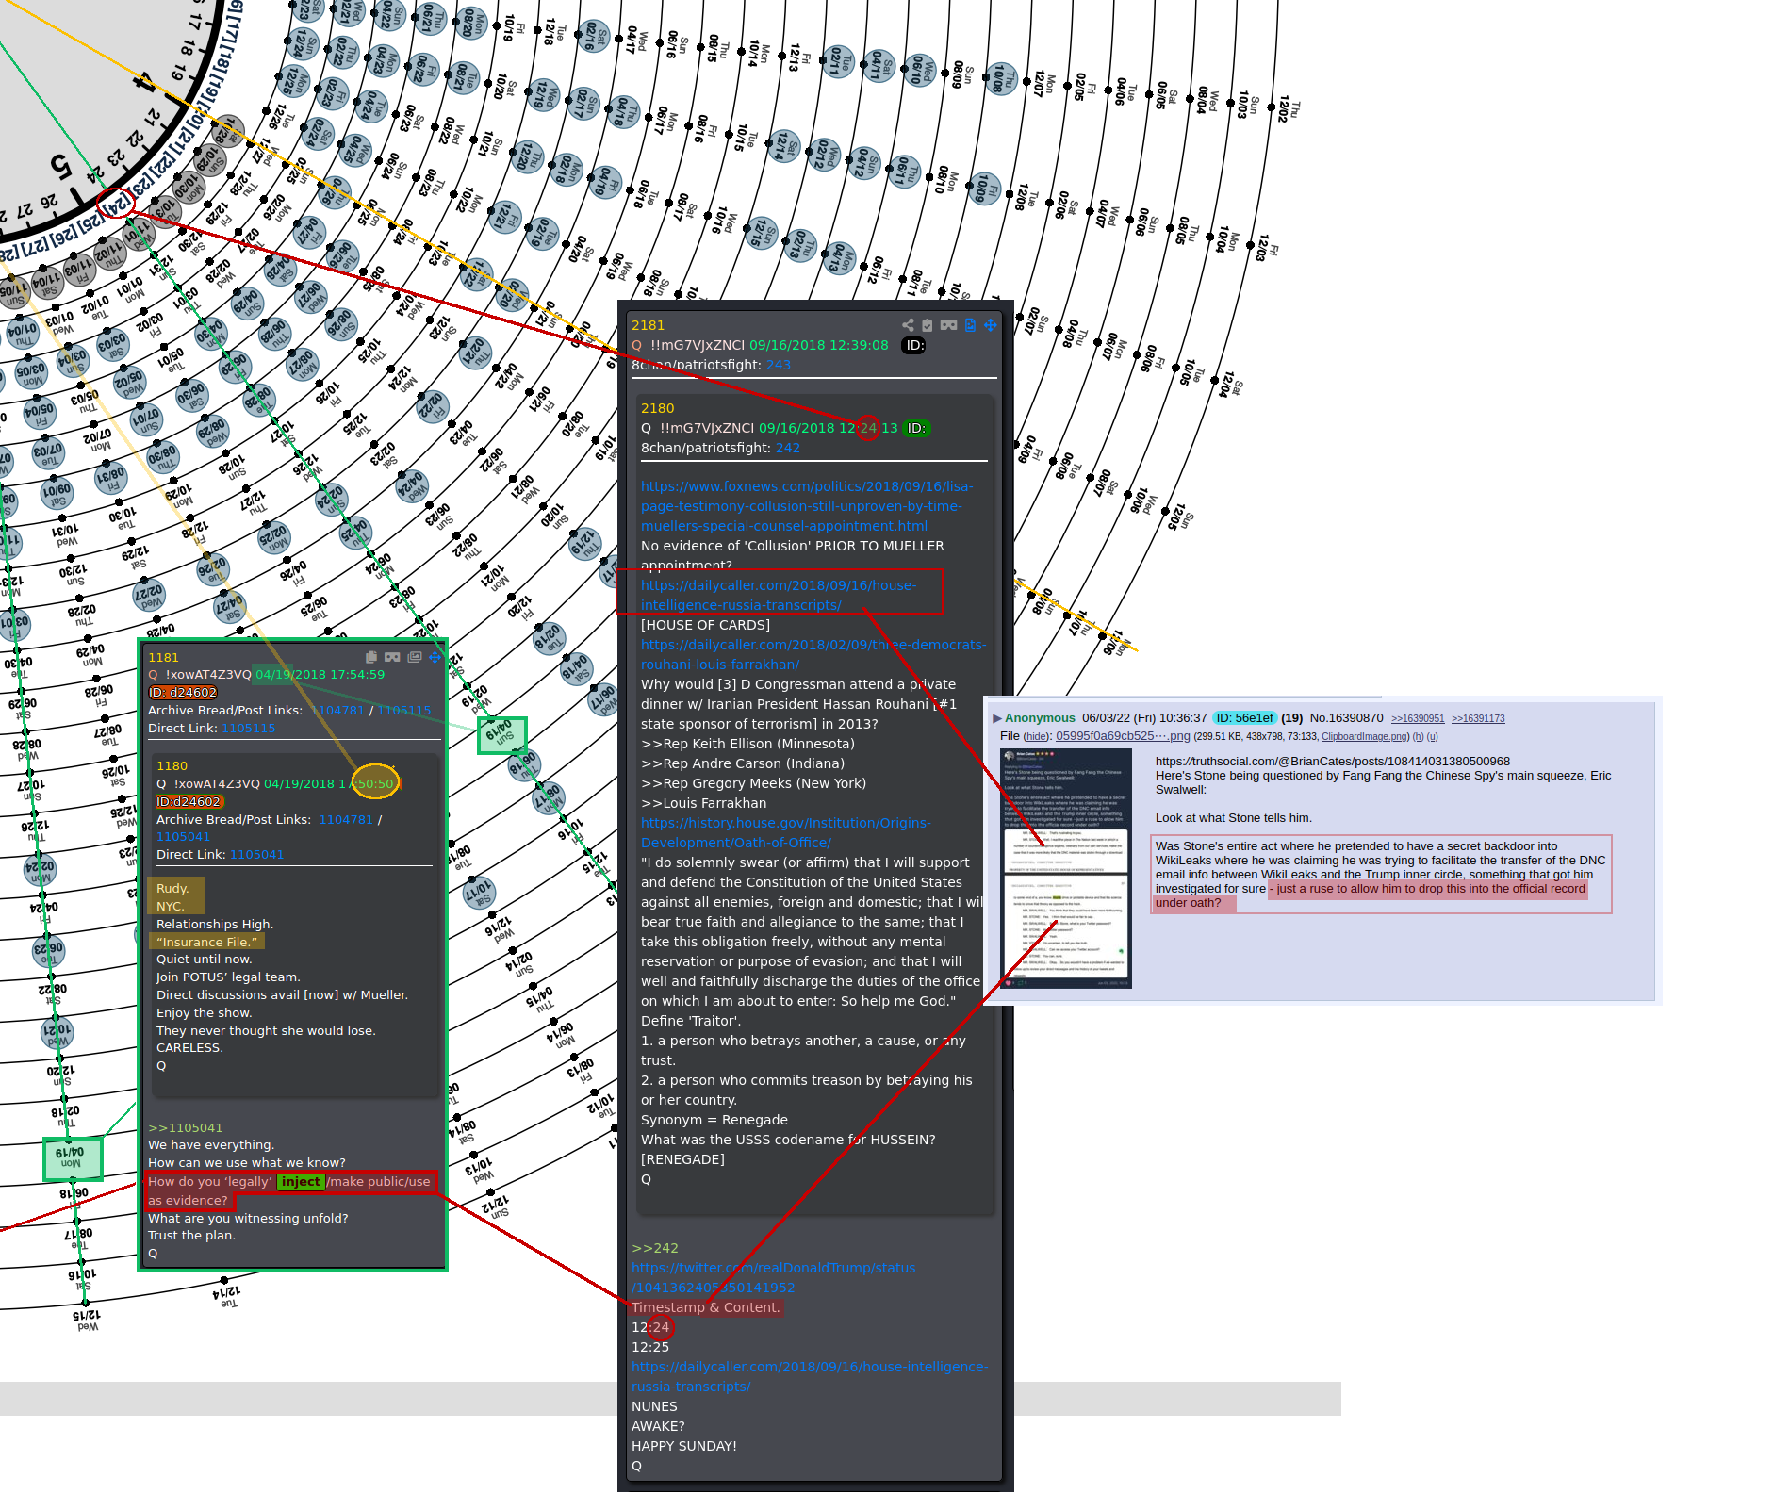The width and height of the screenshot is (1790, 1510).
Task: Click the goggles icon on post 1181
Action: (x=392, y=657)
